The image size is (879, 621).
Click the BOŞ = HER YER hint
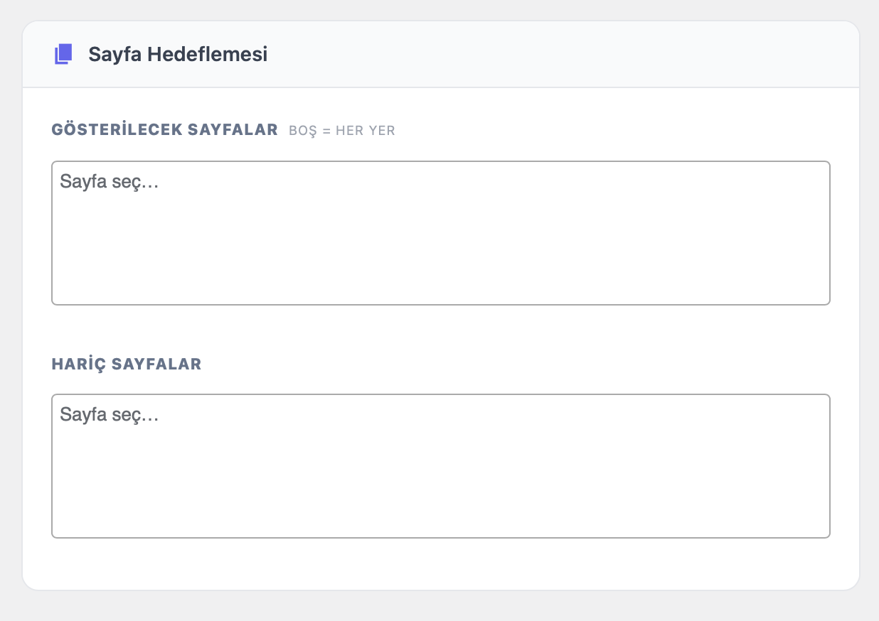[341, 131]
